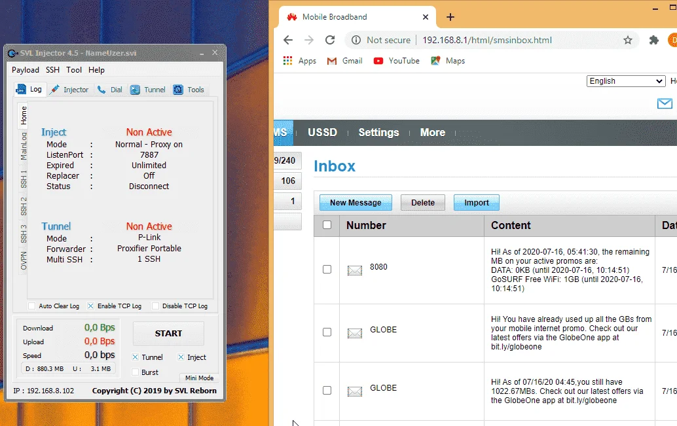Open the More menu item
677x426 pixels.
coord(433,132)
